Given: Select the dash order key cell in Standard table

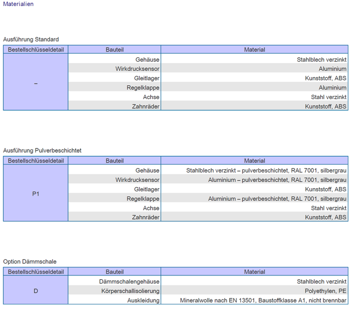Looking at the screenshot, I should click(x=35, y=83).
